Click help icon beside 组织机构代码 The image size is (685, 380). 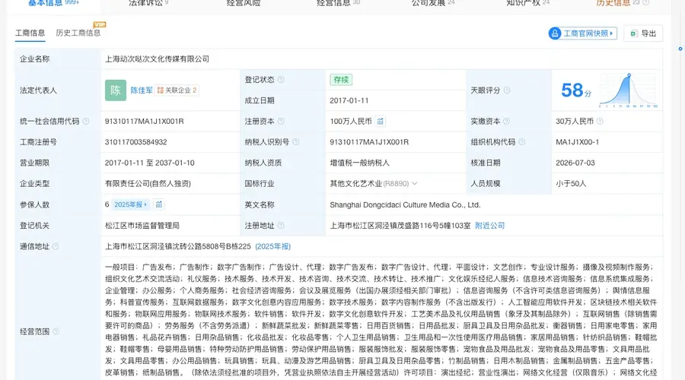tap(521, 142)
